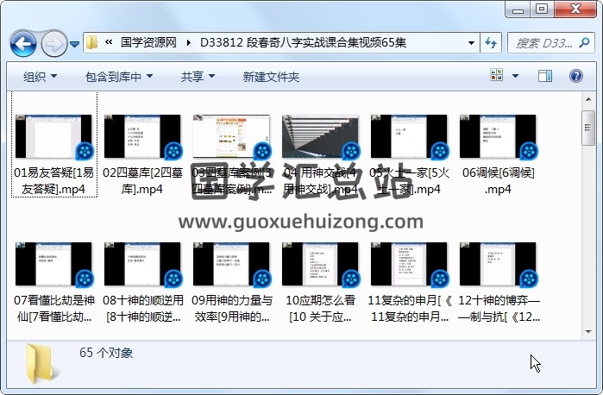Select the D33812 段春奇八字 folder breadcrumb

click(x=303, y=42)
